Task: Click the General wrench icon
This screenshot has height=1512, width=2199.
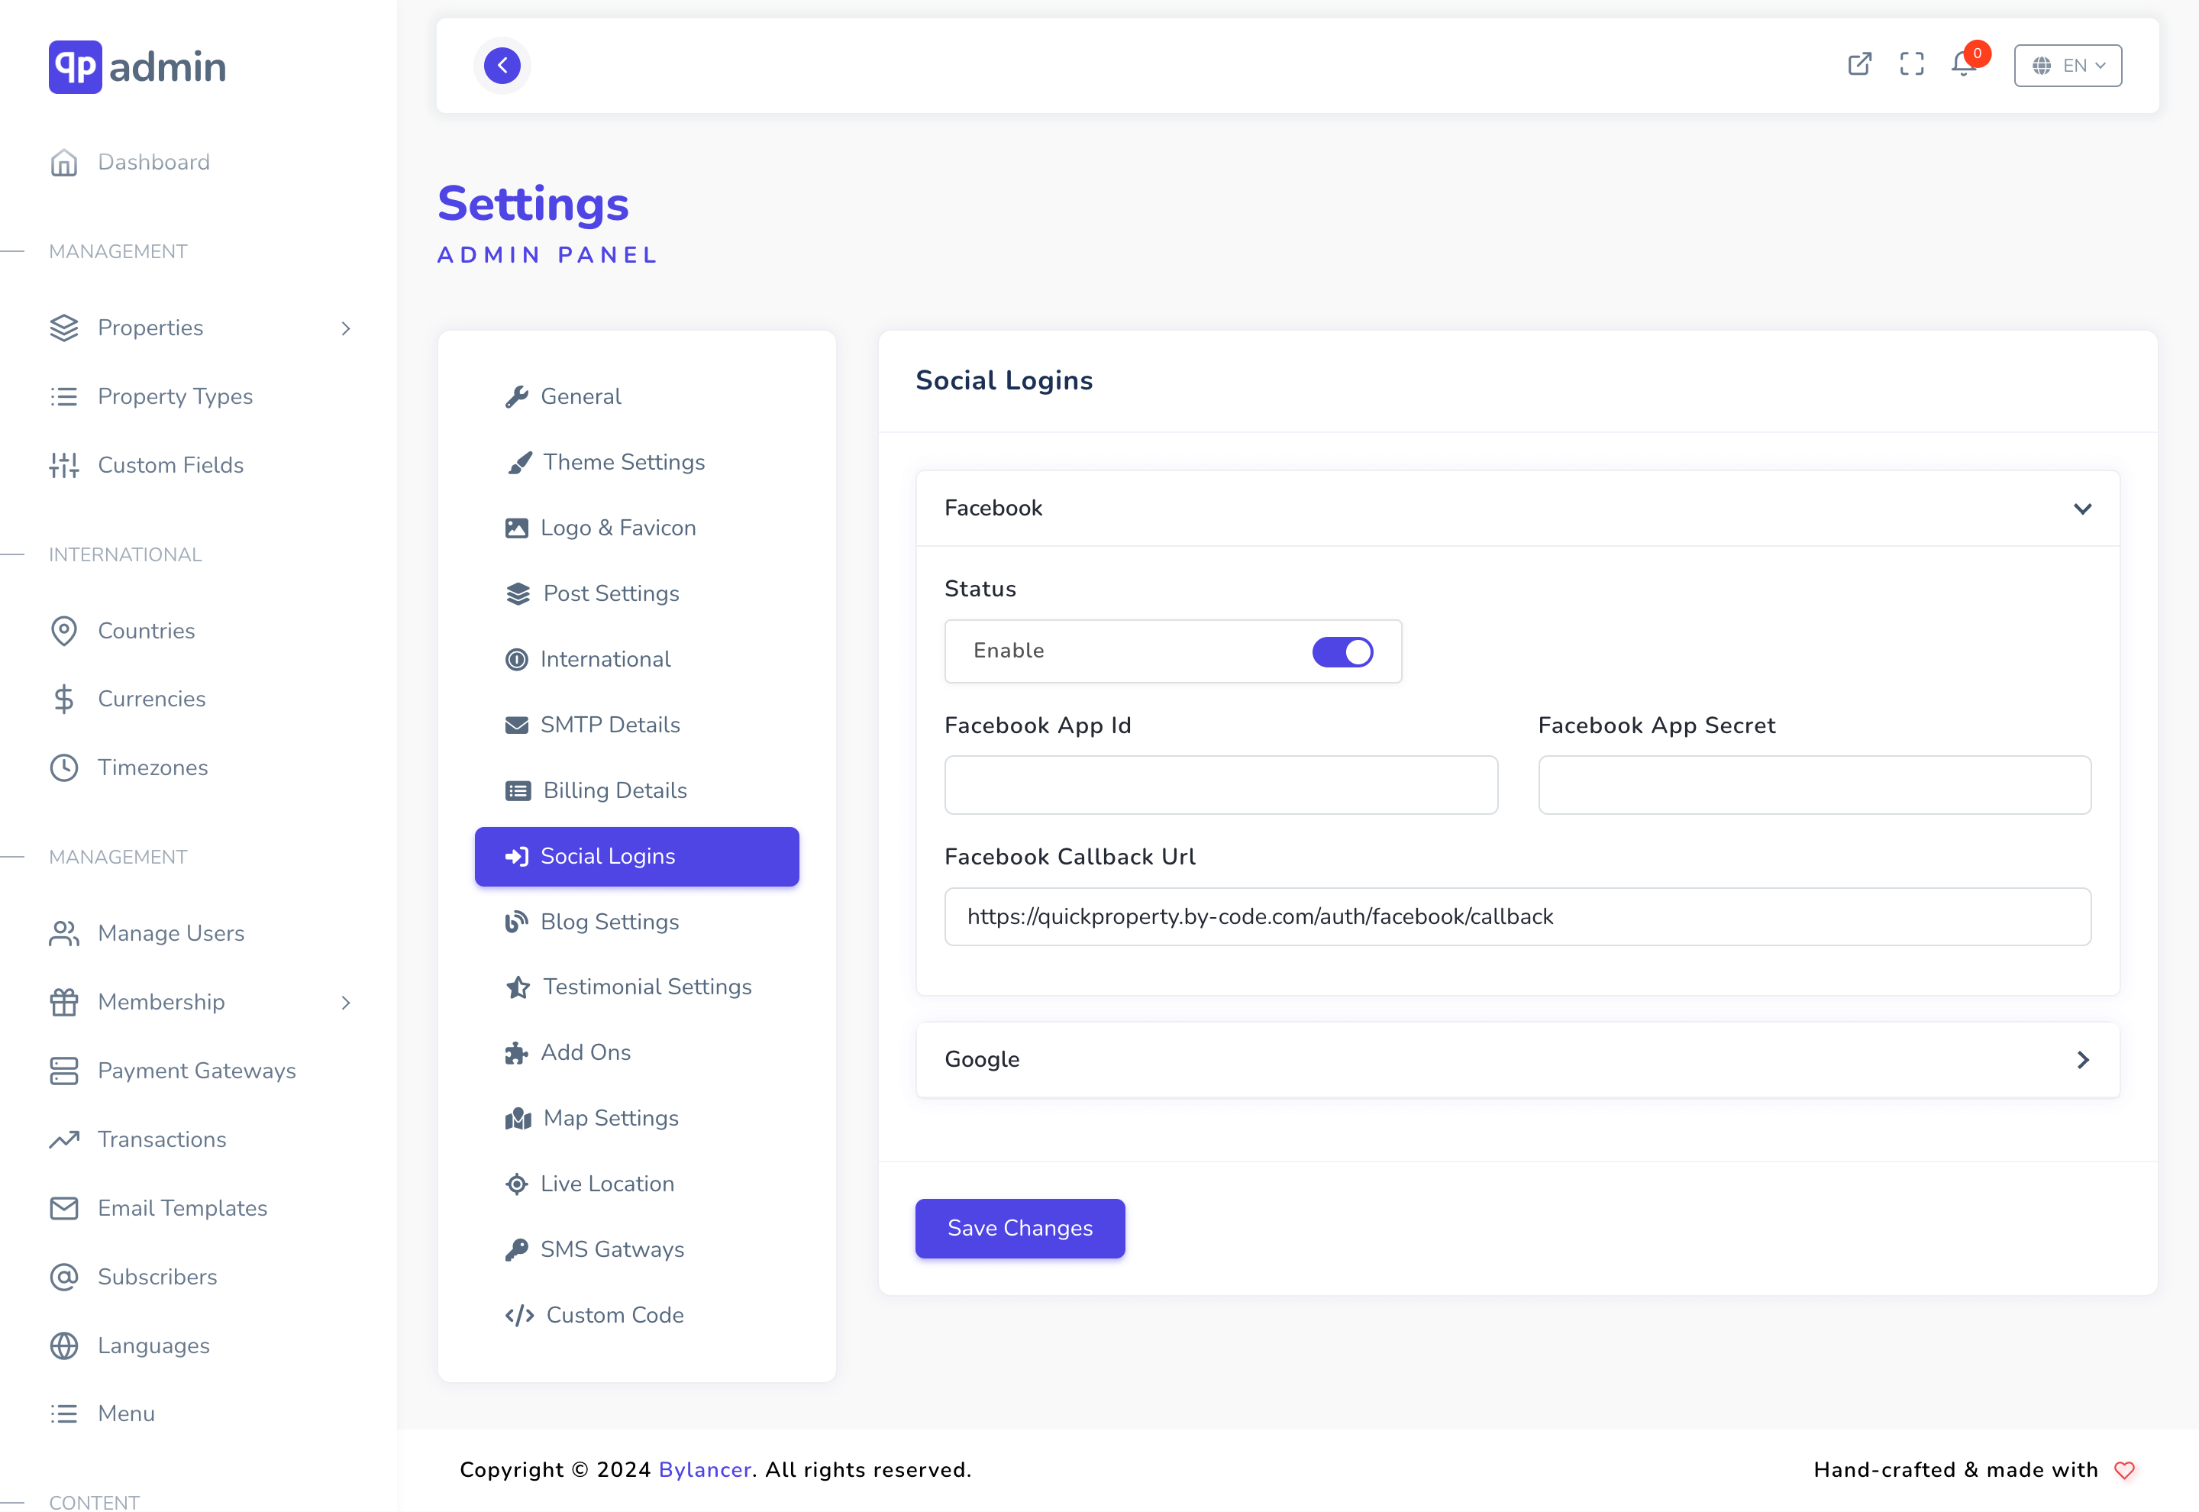Action: [516, 397]
